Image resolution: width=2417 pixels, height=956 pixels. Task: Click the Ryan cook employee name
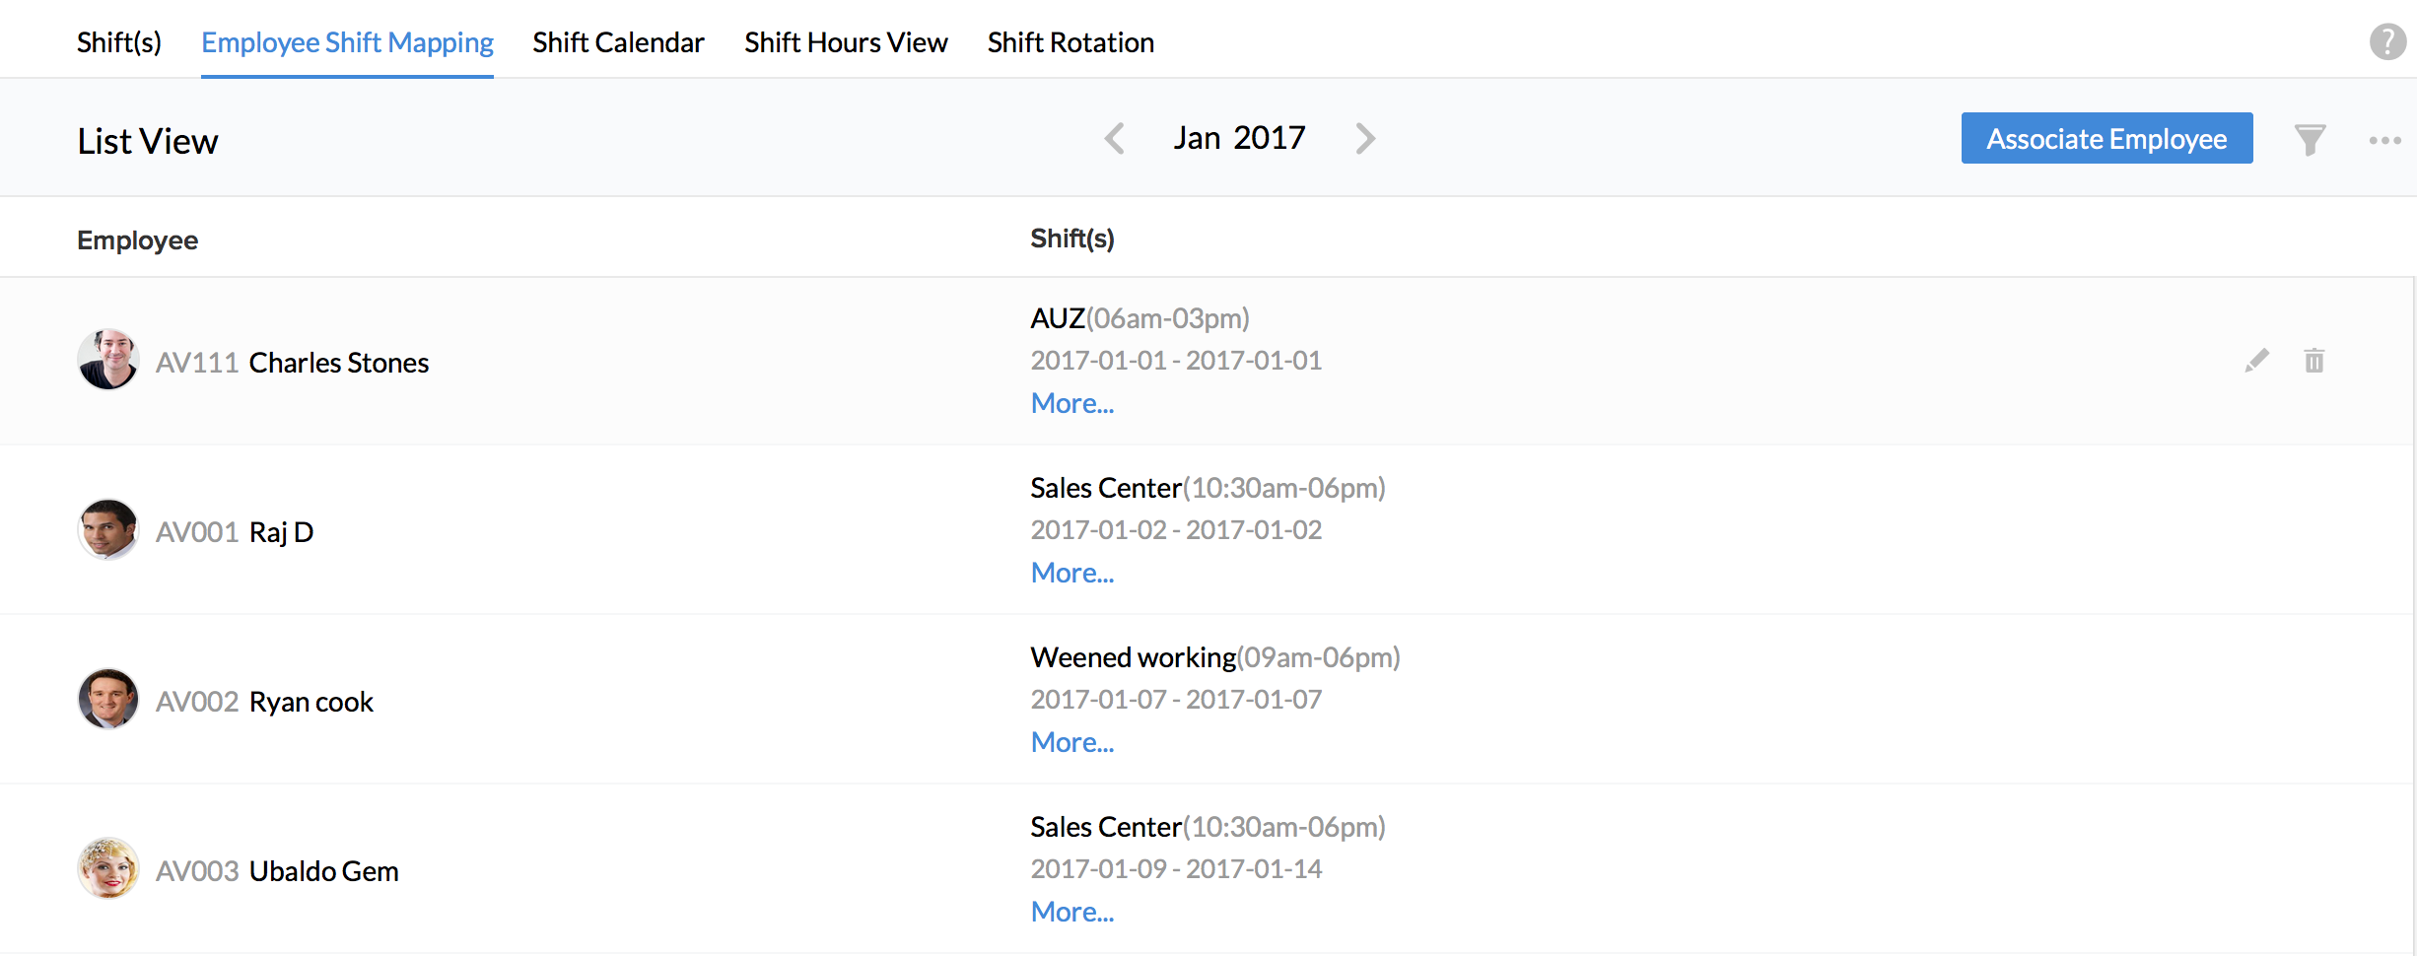[x=311, y=702]
